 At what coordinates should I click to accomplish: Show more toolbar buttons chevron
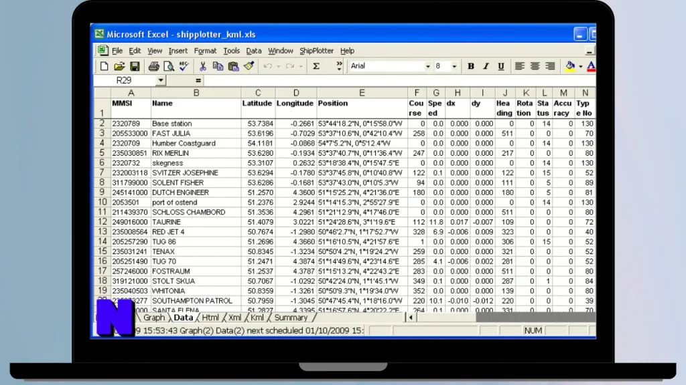(x=339, y=66)
